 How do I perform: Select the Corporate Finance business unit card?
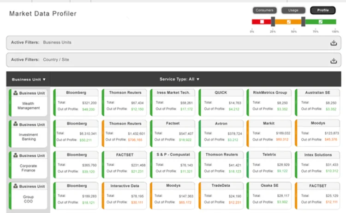coord(28,165)
